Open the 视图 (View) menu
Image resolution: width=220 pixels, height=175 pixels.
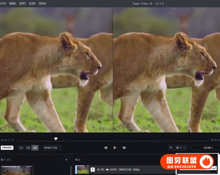point(23,3)
